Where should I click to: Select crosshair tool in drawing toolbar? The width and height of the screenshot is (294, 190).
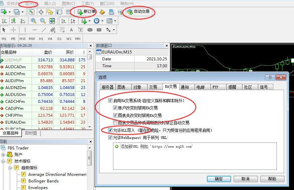[13, 30]
